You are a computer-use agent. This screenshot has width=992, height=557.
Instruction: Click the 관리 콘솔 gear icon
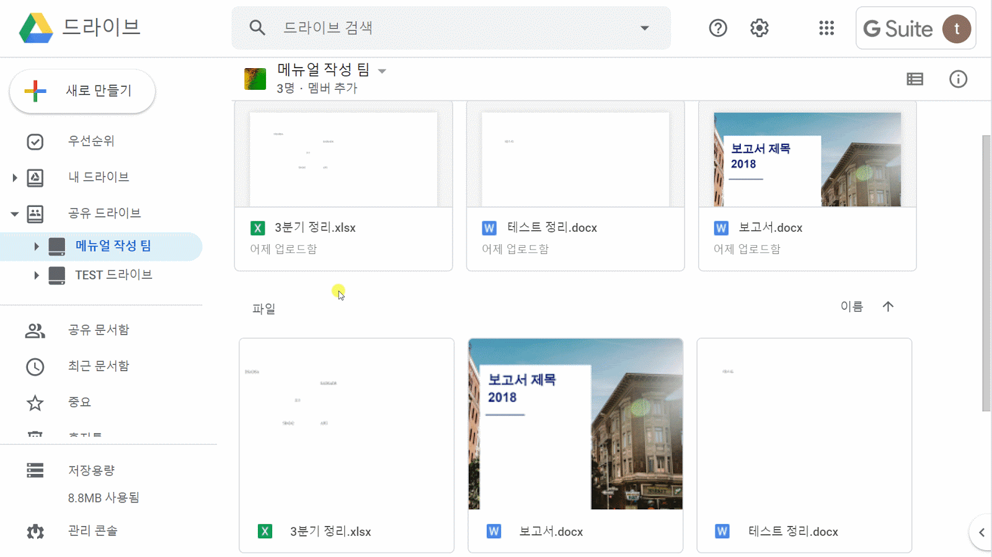(35, 532)
